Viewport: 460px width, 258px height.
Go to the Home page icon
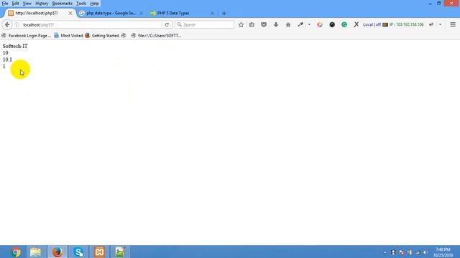[x=288, y=25]
